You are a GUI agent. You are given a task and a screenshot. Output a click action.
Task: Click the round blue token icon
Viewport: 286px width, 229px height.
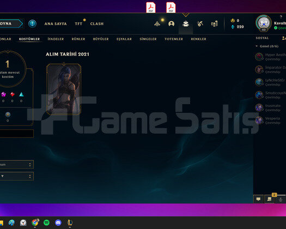[x=8, y=114]
